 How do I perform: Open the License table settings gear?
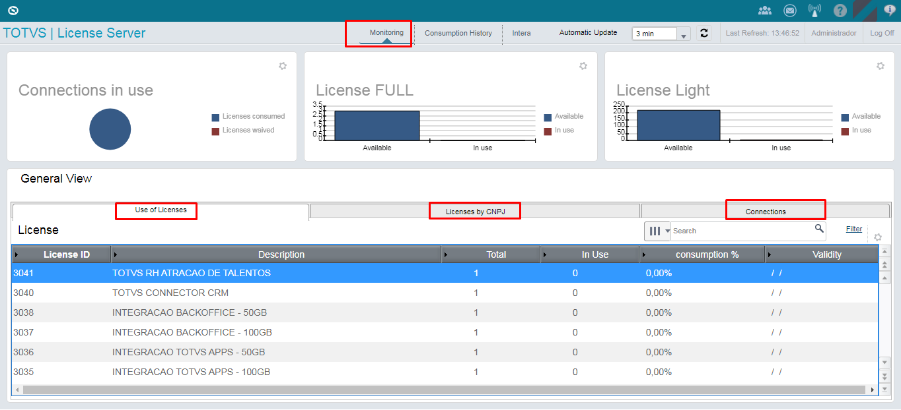pos(878,237)
